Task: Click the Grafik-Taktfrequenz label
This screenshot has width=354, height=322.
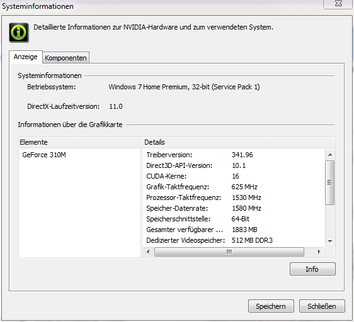Action: [x=178, y=187]
